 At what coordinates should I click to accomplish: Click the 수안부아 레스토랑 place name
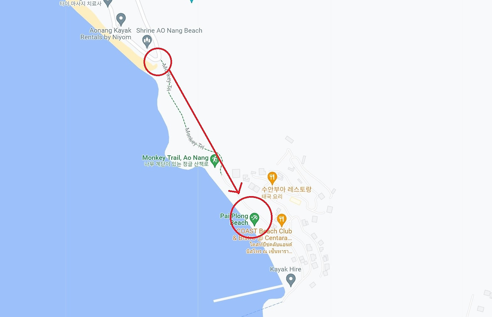tap(286, 190)
